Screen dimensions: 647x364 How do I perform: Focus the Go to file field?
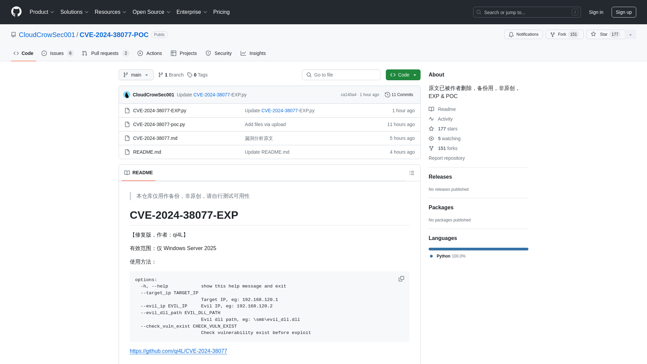341,75
